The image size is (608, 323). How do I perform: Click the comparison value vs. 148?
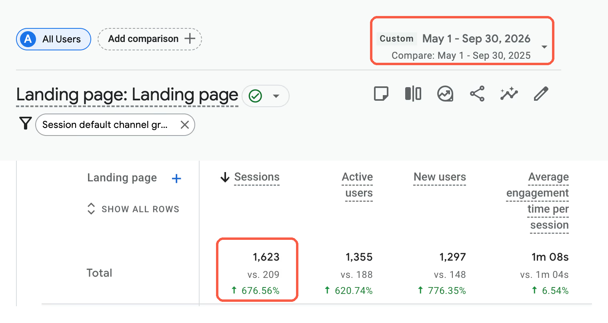point(450,275)
